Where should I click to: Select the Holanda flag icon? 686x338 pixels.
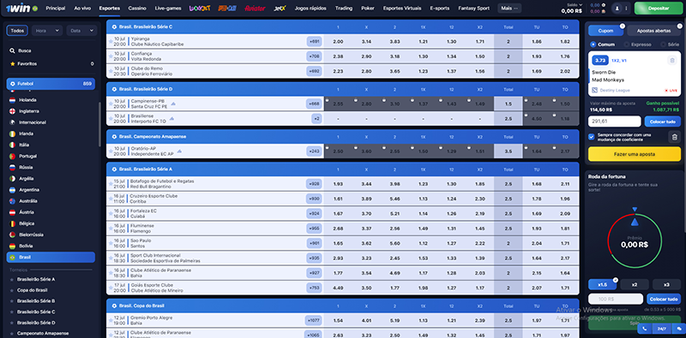click(12, 100)
